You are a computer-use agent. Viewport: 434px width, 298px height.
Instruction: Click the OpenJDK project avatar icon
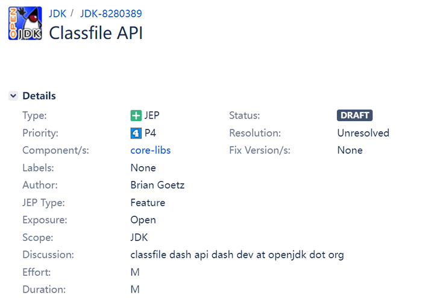(25, 23)
